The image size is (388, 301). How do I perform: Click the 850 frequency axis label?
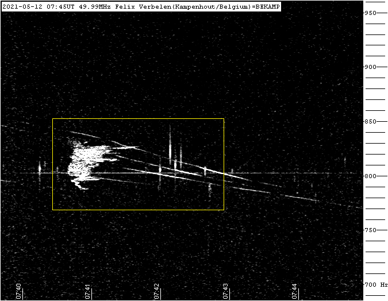pos(370,121)
